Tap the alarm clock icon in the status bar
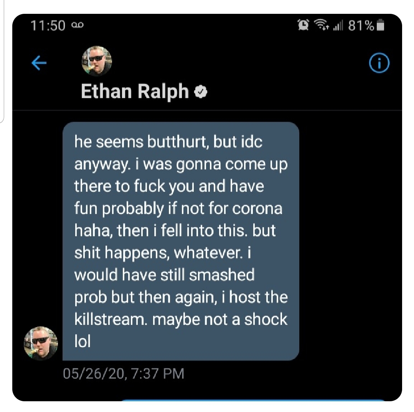Image resolution: width=414 pixels, height=412 pixels. 303,25
